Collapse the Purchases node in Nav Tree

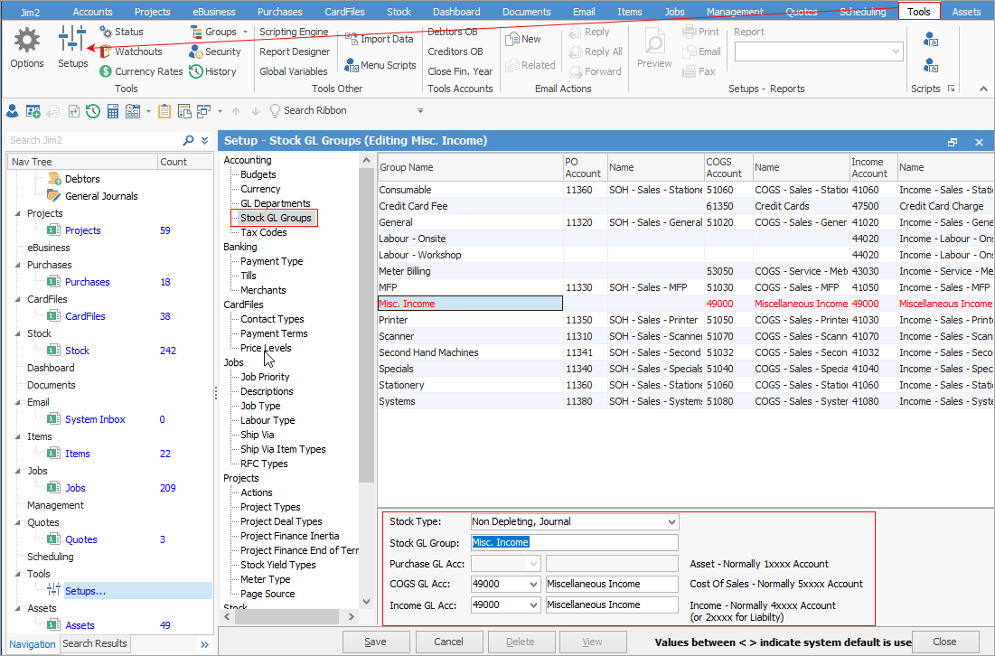(x=18, y=266)
